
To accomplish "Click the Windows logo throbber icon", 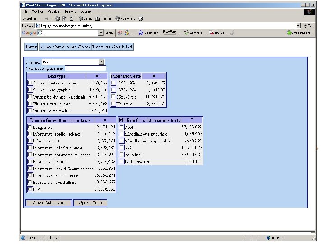I will click(x=310, y=12).
